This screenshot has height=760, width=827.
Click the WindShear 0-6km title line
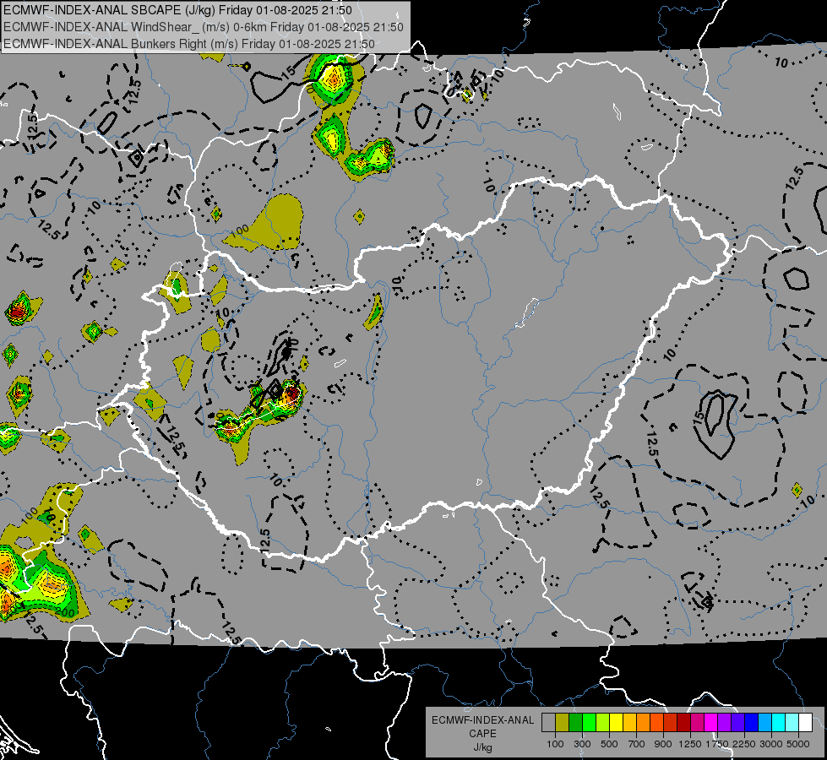click(204, 27)
